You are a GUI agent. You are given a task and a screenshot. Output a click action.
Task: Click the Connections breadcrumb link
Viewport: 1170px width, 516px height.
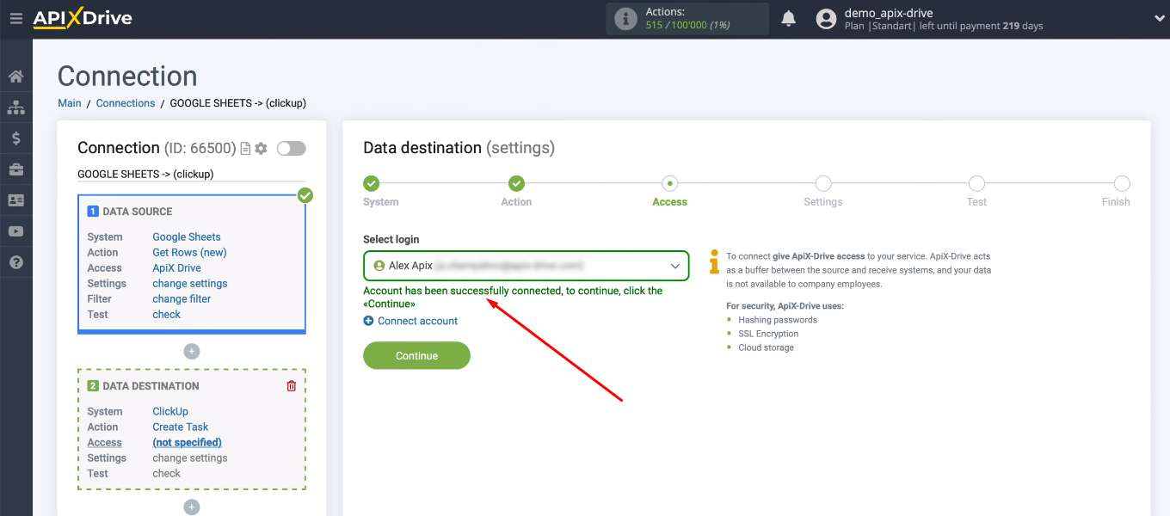point(126,103)
